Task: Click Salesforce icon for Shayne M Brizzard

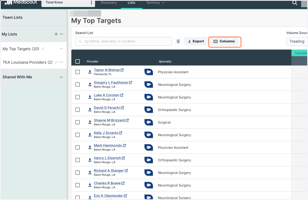Action: tap(149, 122)
